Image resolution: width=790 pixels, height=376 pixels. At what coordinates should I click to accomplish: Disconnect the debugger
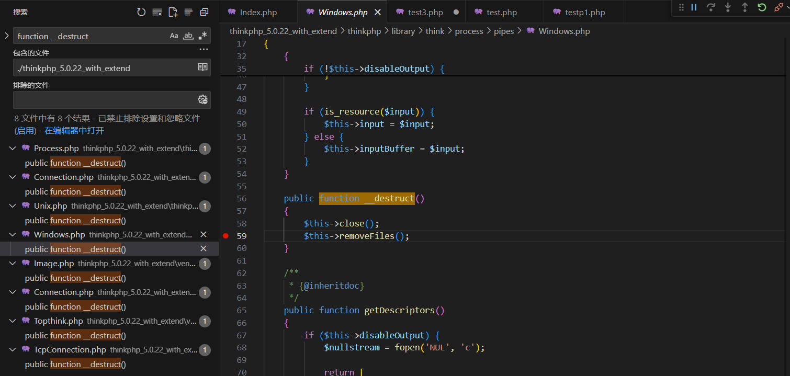(x=779, y=7)
